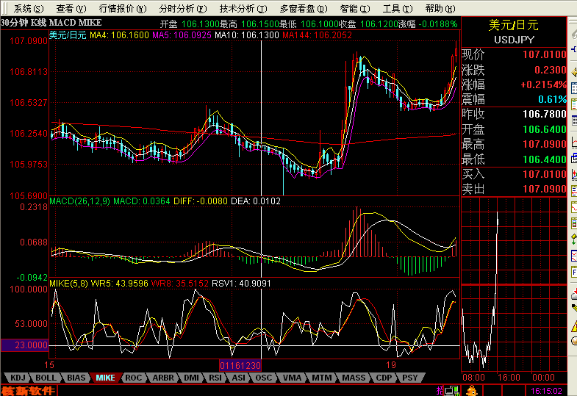Viewport: 577px width, 396px height.
Task: Click the line chart icon on right toolbar
Action: click(x=574, y=142)
